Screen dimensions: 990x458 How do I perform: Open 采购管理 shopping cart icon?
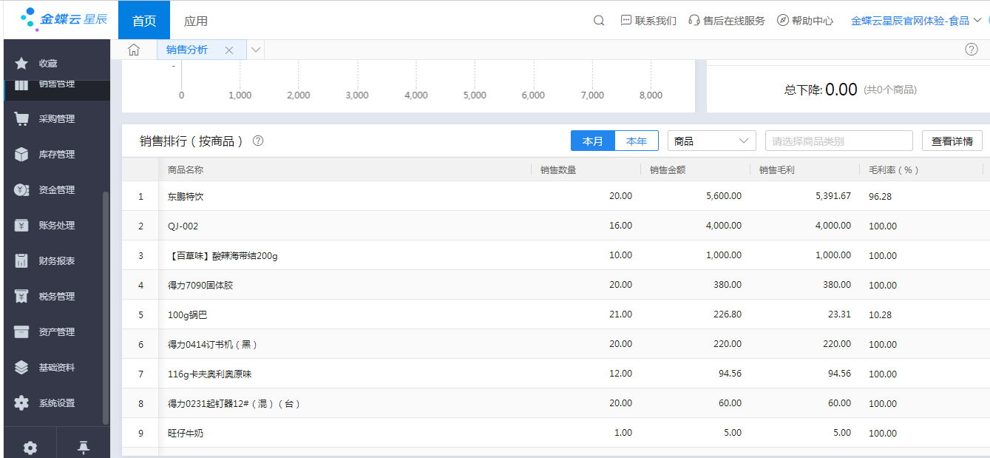21,119
